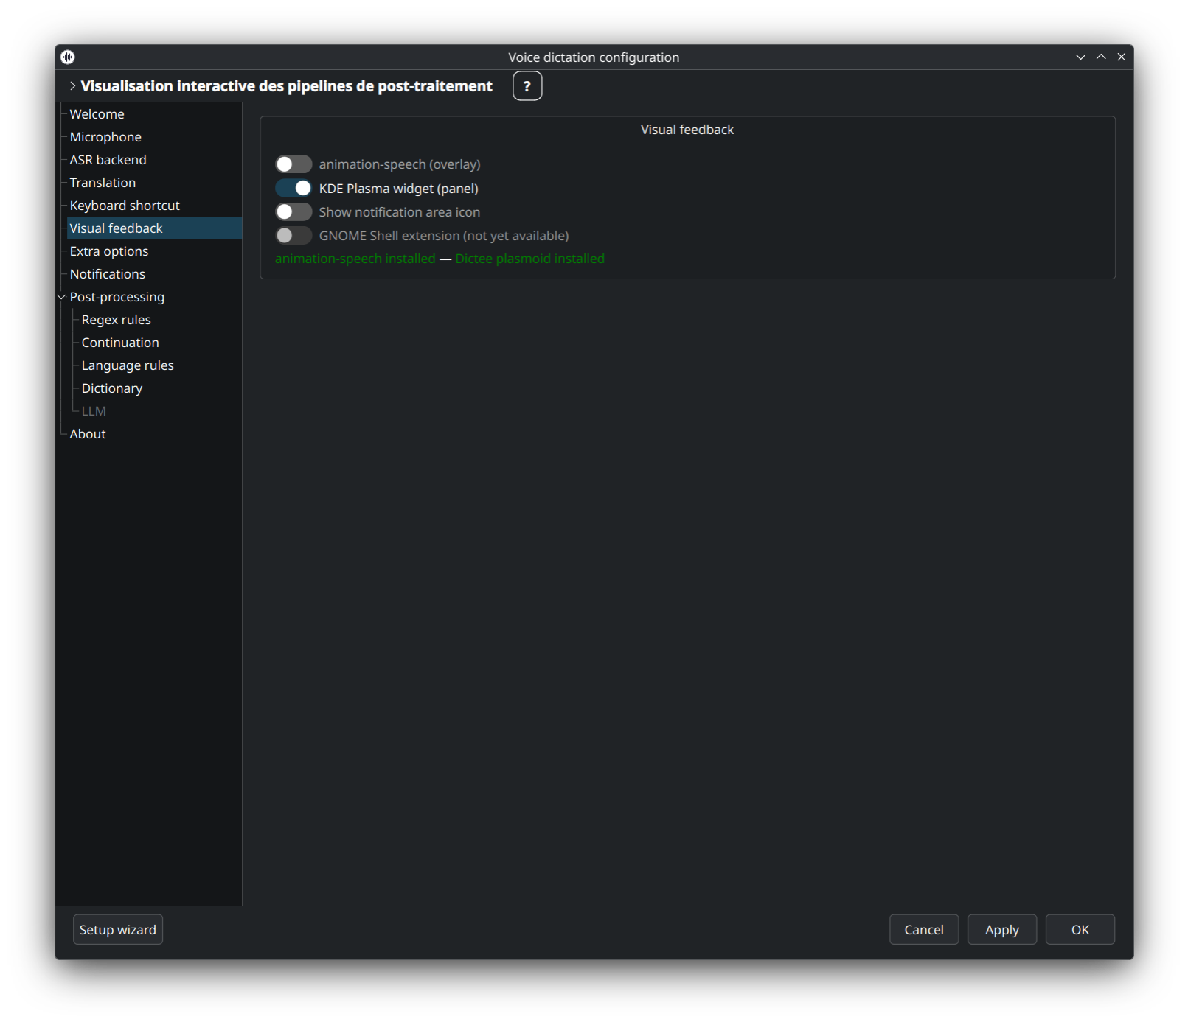The height and width of the screenshot is (1025, 1188).
Task: Select Keyboard shortcut entry
Action: [x=125, y=206]
